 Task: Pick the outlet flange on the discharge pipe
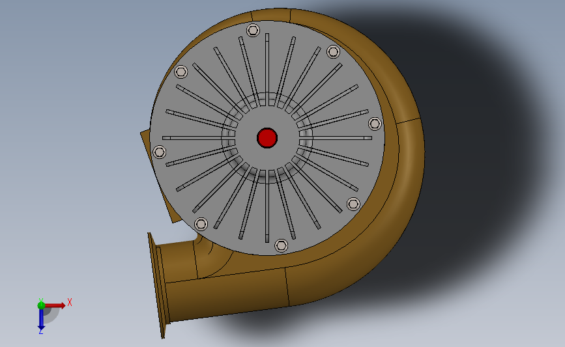158,285
